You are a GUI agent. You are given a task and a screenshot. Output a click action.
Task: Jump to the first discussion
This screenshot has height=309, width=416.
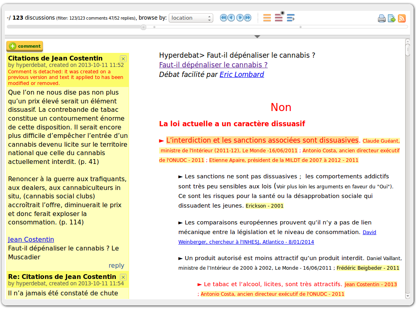tap(223, 18)
